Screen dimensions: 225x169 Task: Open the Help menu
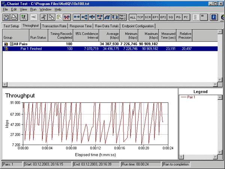58,9
